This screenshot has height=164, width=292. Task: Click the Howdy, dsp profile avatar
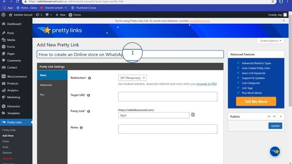285,15
